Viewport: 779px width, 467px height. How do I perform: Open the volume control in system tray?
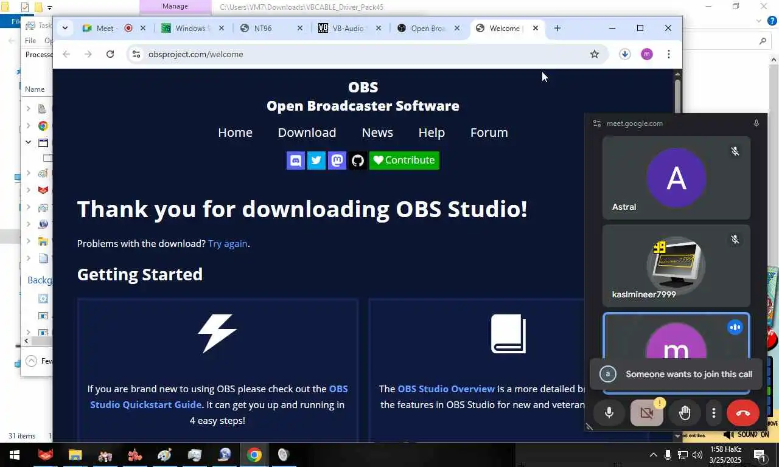(697, 455)
